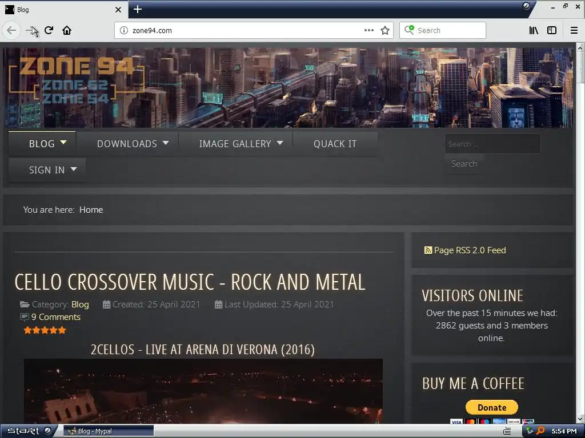Show sidebars icon in toolbar
Screen dimensions: 585x438
tap(552, 31)
